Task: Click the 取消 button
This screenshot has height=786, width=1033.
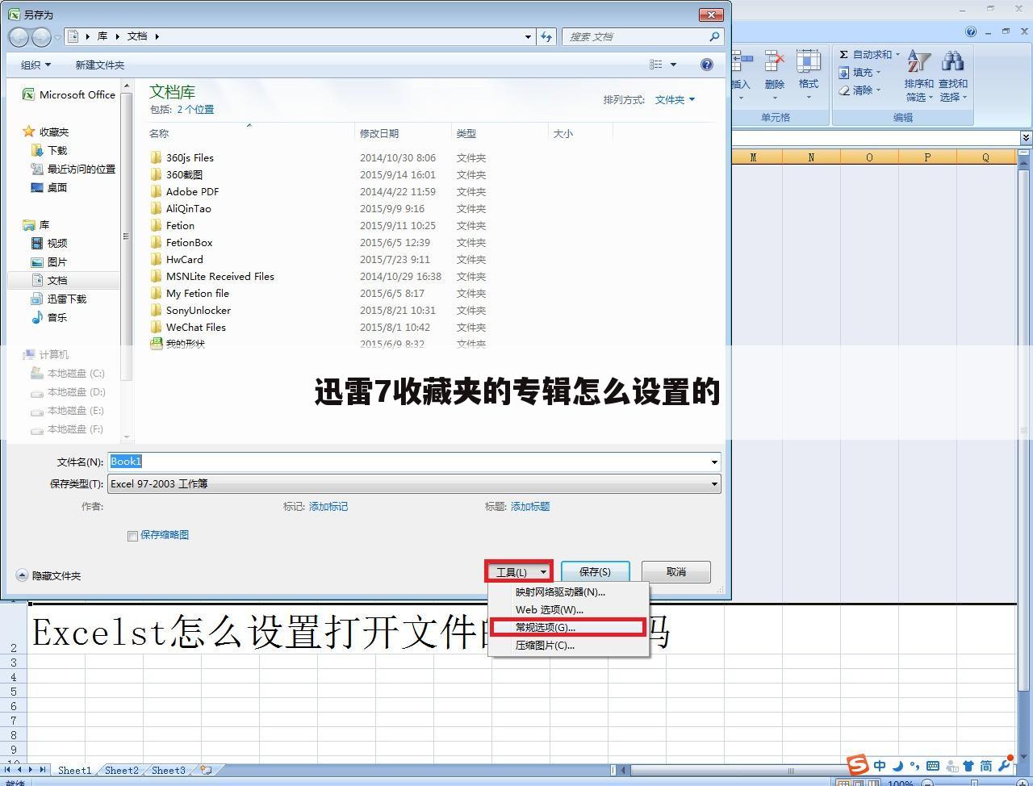Action: pyautogui.click(x=676, y=571)
